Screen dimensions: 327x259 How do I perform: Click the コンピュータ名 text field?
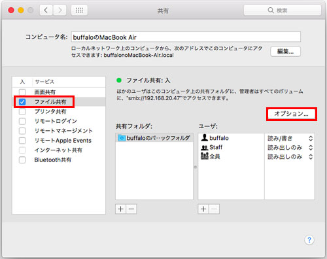[186, 37]
